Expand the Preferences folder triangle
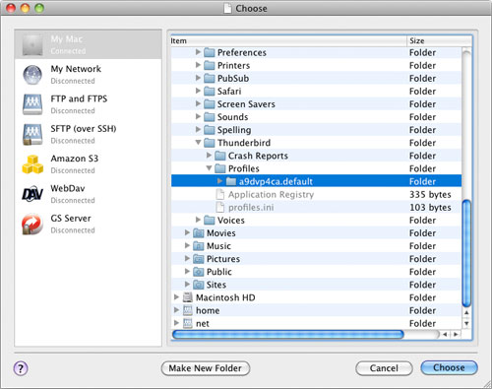Viewport: 492px width, 389px height. (198, 52)
